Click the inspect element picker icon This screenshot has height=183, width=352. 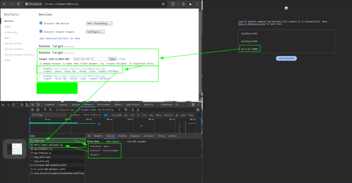pos(32,105)
